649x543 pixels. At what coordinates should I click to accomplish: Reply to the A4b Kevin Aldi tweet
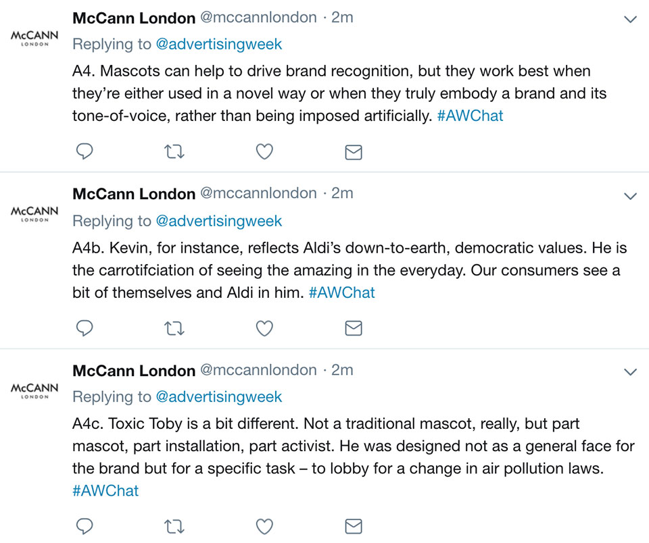point(85,328)
